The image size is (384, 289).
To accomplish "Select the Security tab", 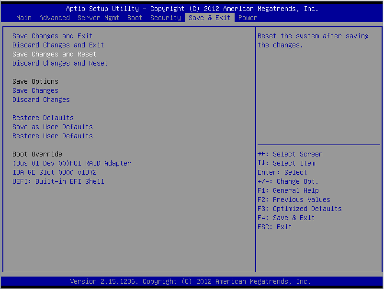I will 166,18.
